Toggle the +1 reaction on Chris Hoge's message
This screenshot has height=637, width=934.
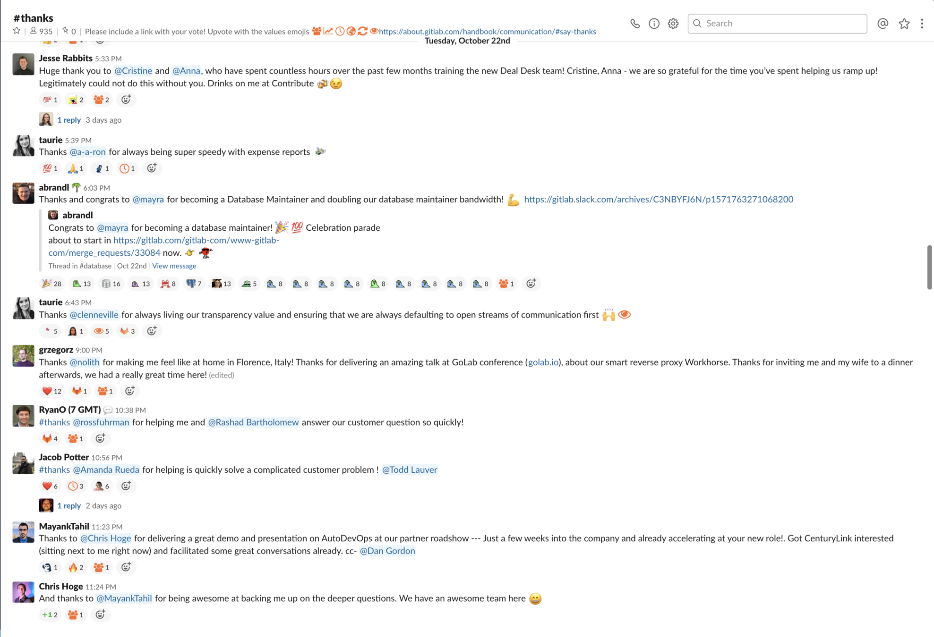50,614
